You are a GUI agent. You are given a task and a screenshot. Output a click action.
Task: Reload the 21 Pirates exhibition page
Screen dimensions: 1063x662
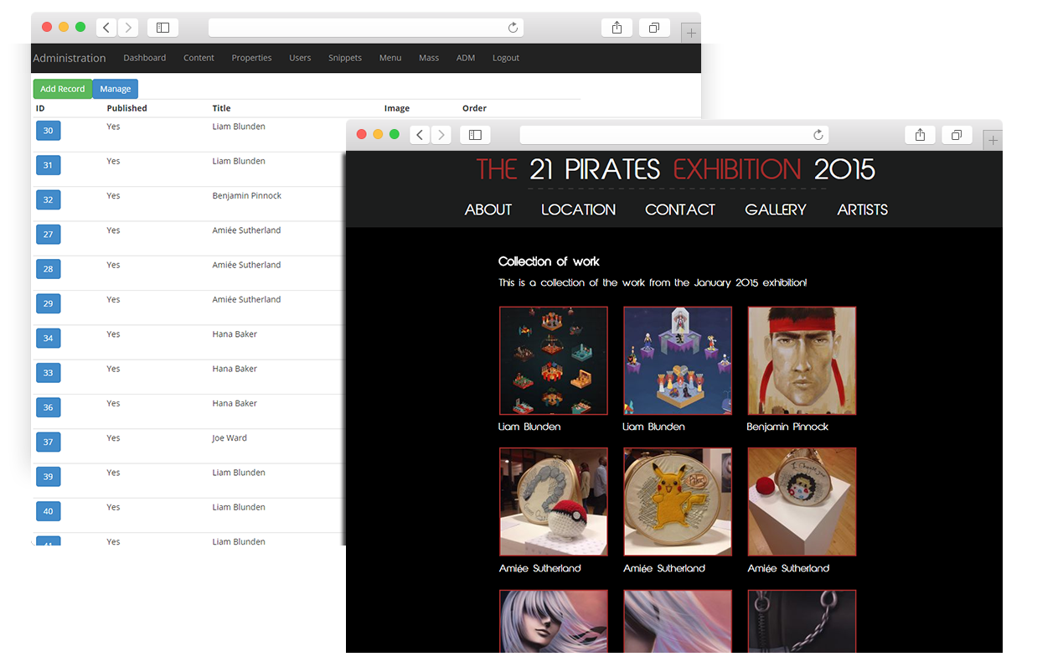[x=818, y=135]
